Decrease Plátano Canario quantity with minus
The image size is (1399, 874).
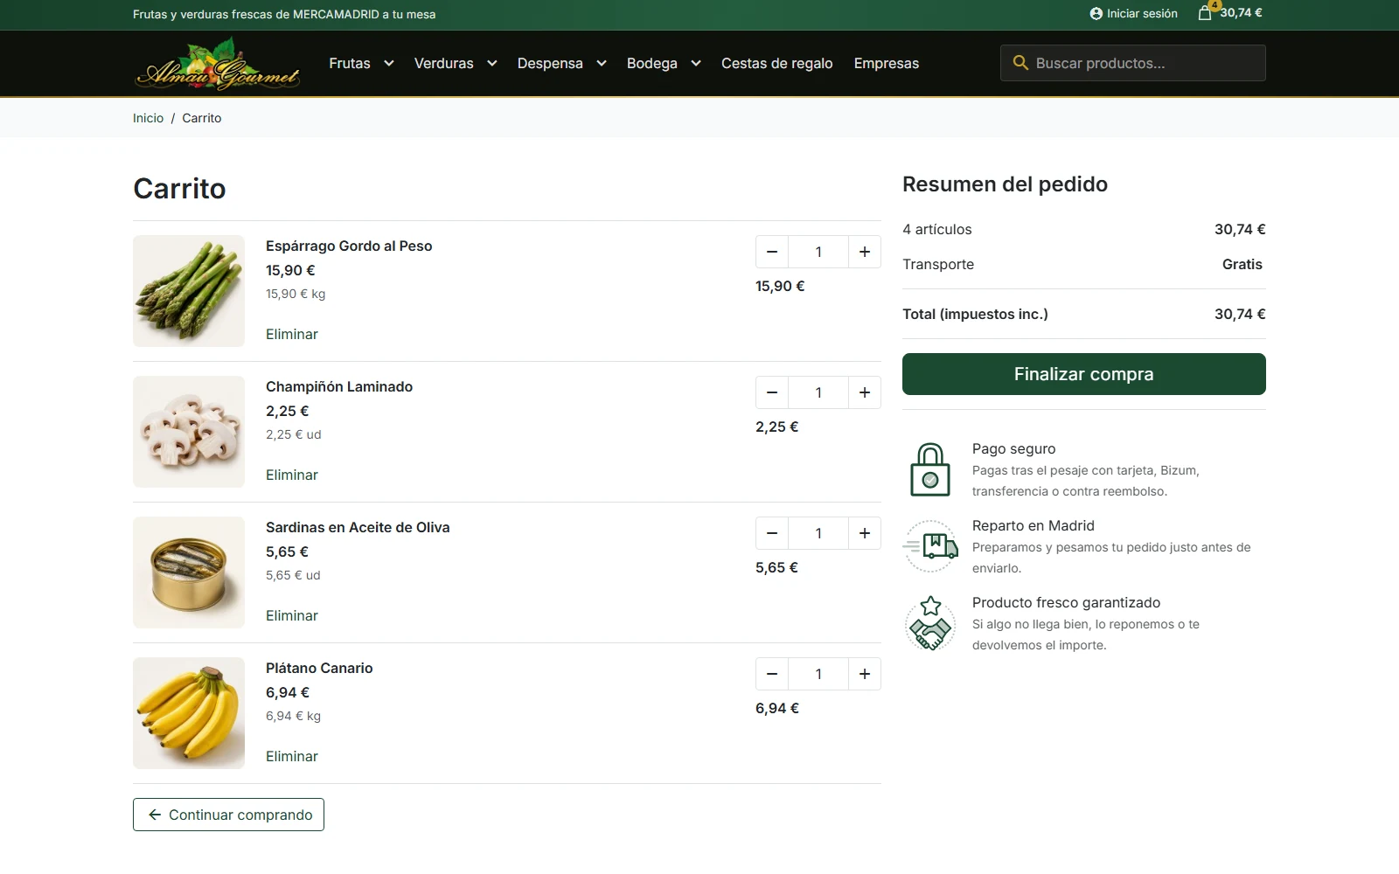point(772,674)
